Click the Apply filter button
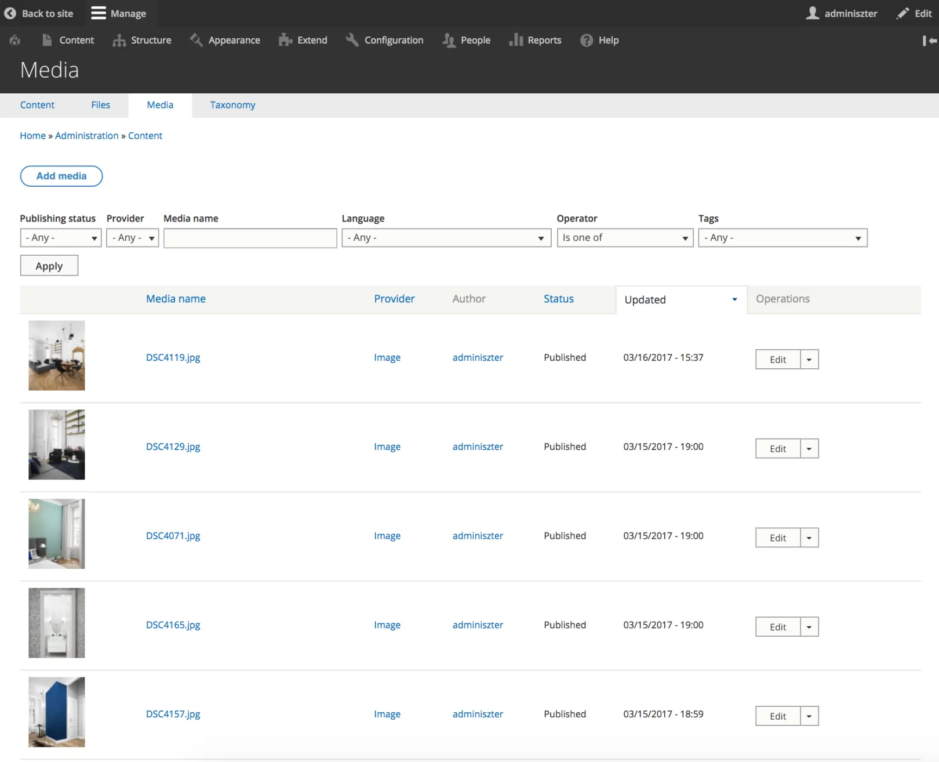 coord(49,266)
